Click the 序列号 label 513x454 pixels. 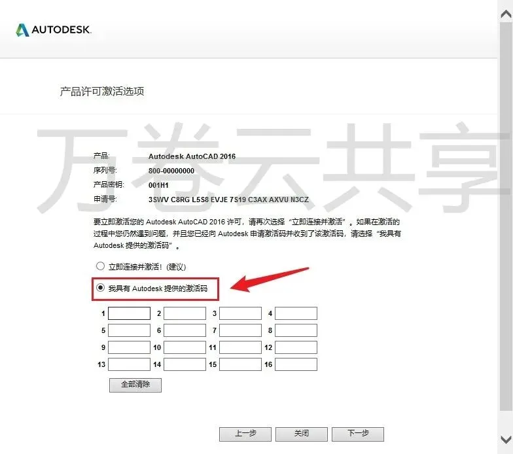pyautogui.click(x=105, y=170)
